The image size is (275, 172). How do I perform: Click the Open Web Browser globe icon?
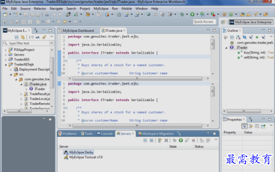149,15
